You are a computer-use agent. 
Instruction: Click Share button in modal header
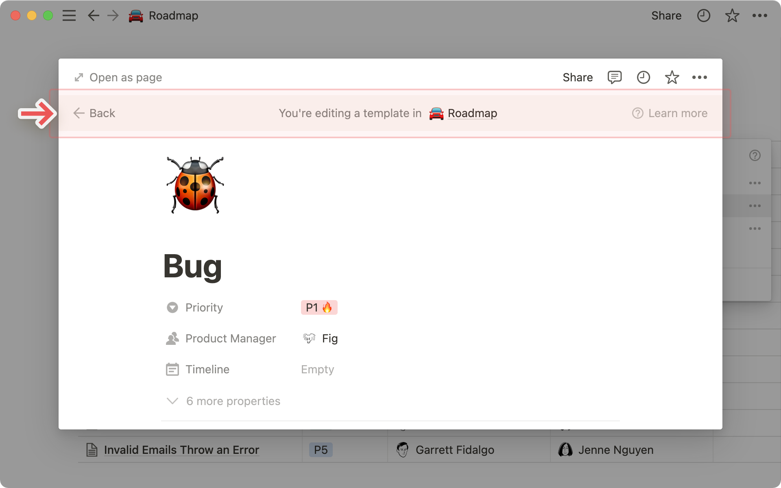(x=578, y=77)
